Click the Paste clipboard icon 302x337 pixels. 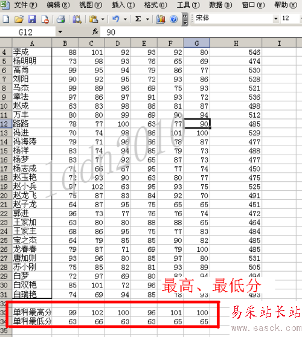94,19
